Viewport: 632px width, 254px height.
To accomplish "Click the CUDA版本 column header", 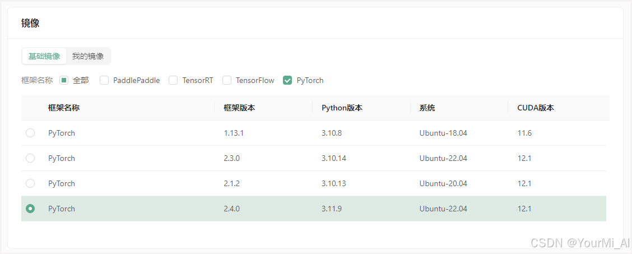I will [536, 108].
